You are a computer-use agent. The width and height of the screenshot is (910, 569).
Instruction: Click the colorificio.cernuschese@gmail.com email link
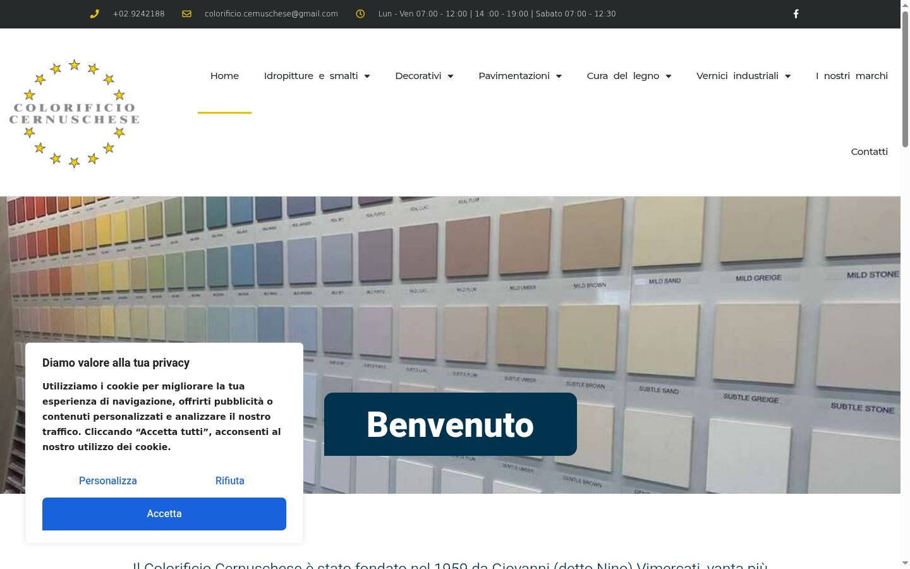point(271,14)
